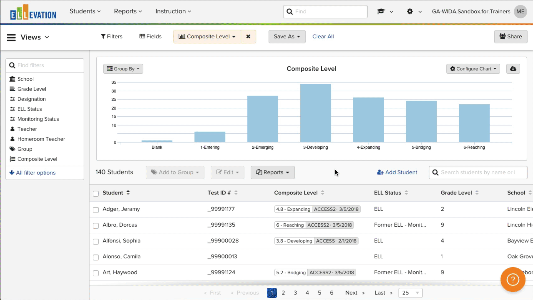Open the Configure Chart dropdown
The image size is (533, 300).
pos(473,69)
